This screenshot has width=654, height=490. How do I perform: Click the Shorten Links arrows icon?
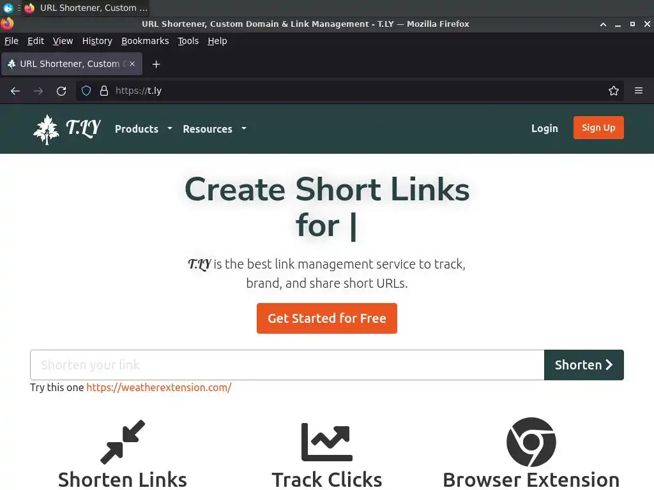[123, 442]
